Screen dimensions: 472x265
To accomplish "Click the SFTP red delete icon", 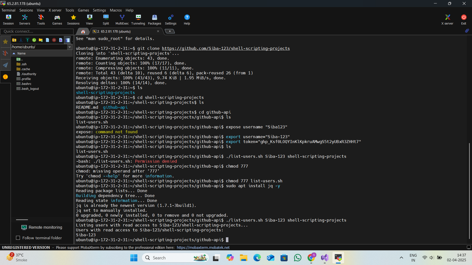I will pos(54,40).
